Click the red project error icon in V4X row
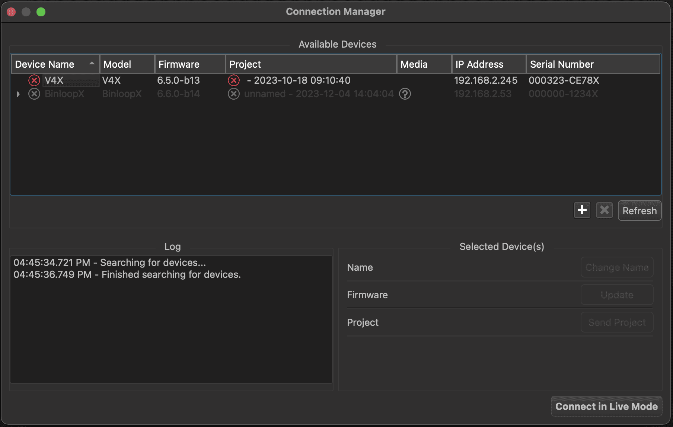The image size is (673, 427). pyautogui.click(x=234, y=80)
